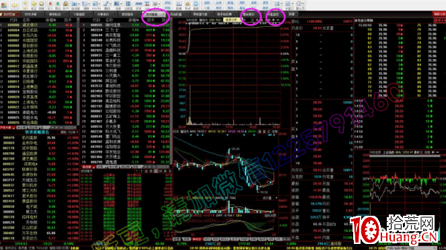Click scrollbar of second stock list

pyautogui.click(x=172, y=90)
